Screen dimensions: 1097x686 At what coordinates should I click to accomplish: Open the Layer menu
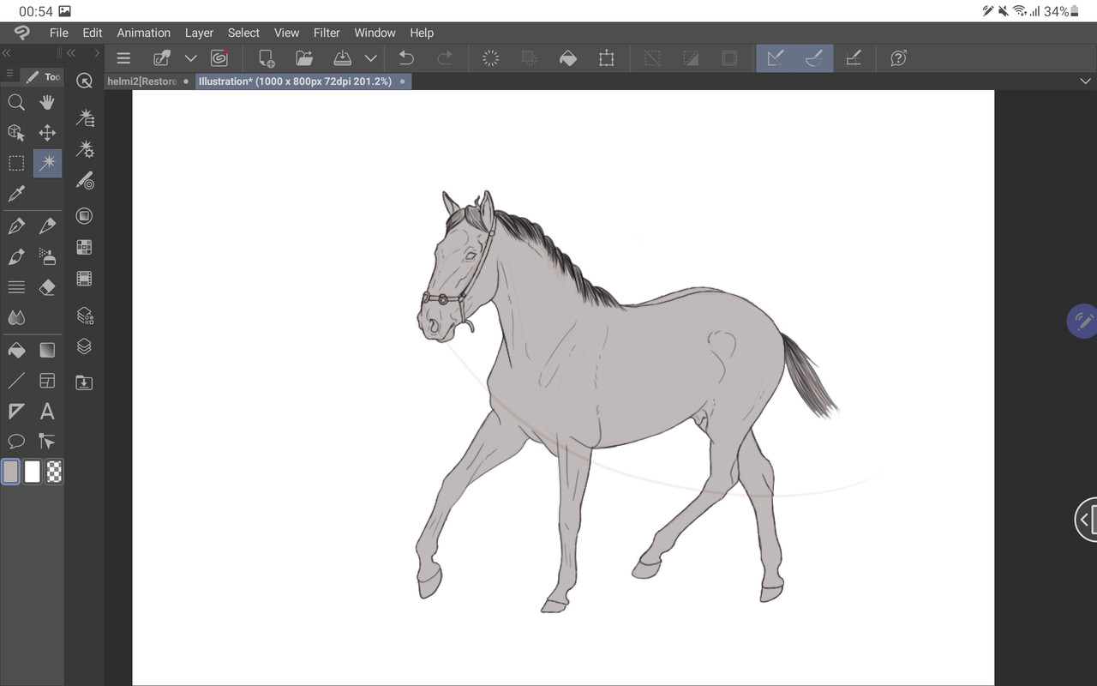(199, 33)
